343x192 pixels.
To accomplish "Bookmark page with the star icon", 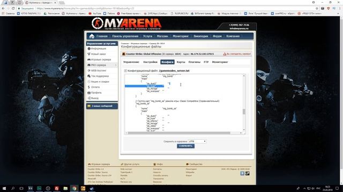I will 317,9.
